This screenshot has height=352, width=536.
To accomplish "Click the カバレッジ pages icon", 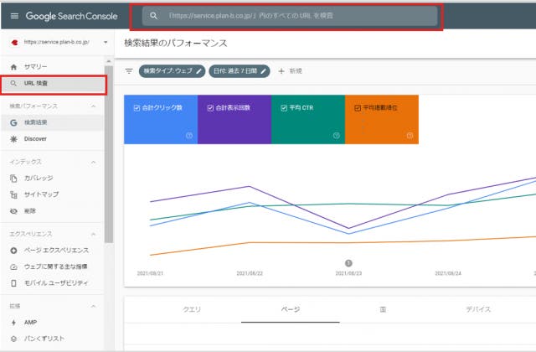I will point(13,179).
